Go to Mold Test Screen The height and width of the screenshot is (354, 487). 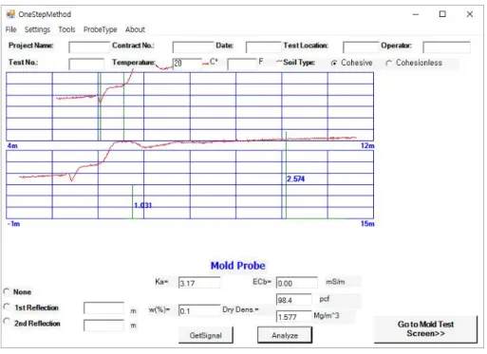[x=425, y=329]
